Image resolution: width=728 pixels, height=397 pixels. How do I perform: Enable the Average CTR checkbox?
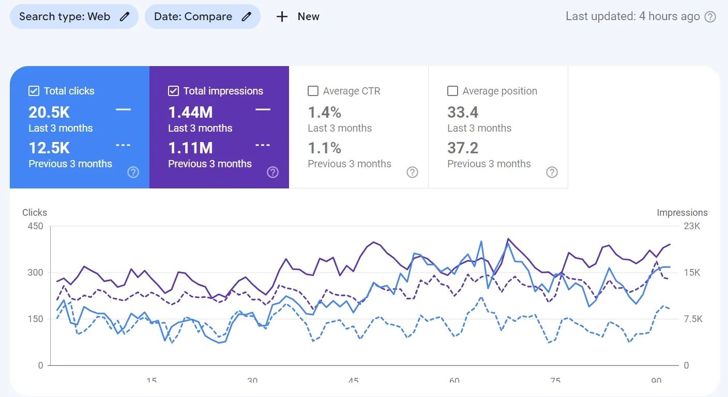[x=313, y=90]
